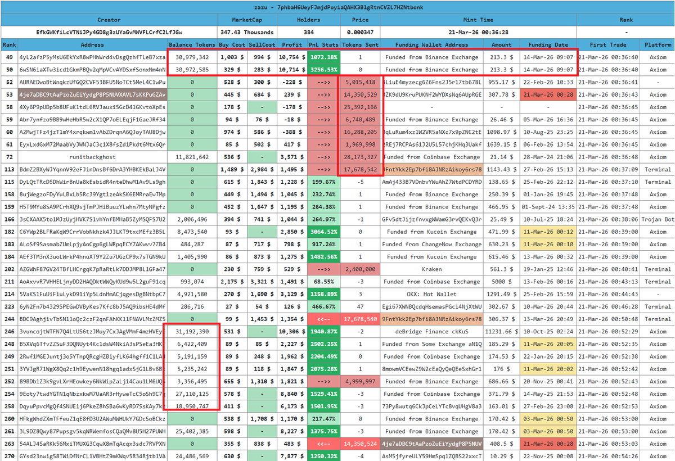Select the Platform column header

point(658,45)
